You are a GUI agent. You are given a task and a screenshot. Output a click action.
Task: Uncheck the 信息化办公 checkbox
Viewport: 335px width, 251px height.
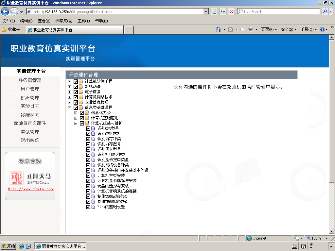click(x=82, y=113)
